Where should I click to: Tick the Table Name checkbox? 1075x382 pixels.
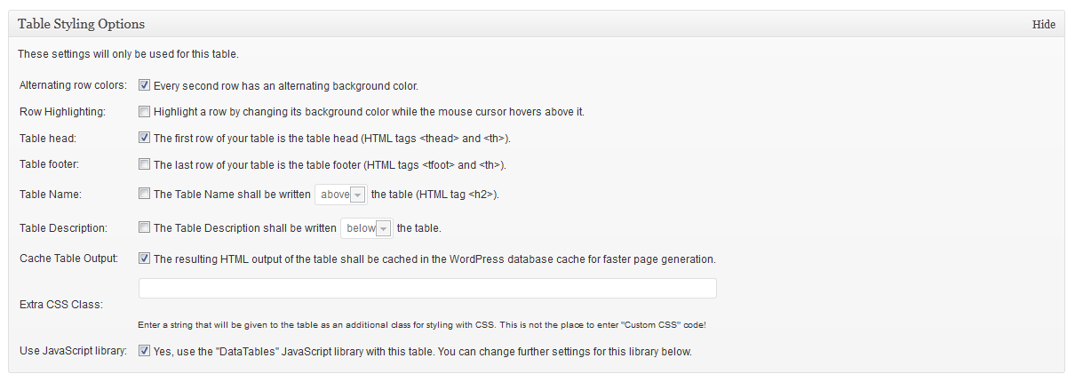[144, 195]
